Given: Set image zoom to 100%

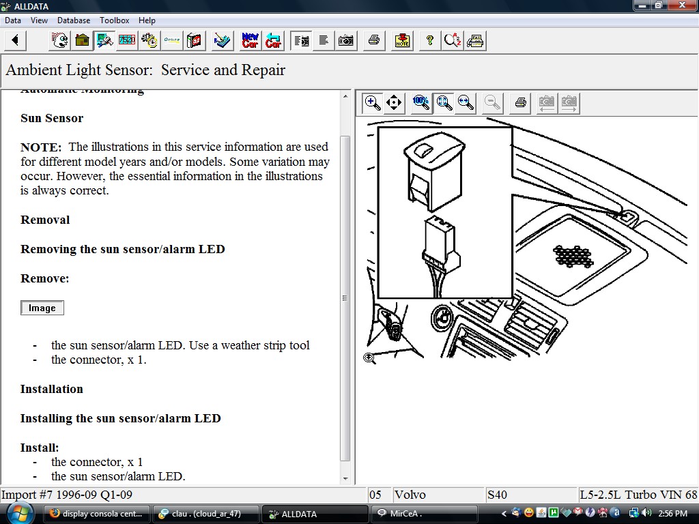Looking at the screenshot, I should click(421, 103).
